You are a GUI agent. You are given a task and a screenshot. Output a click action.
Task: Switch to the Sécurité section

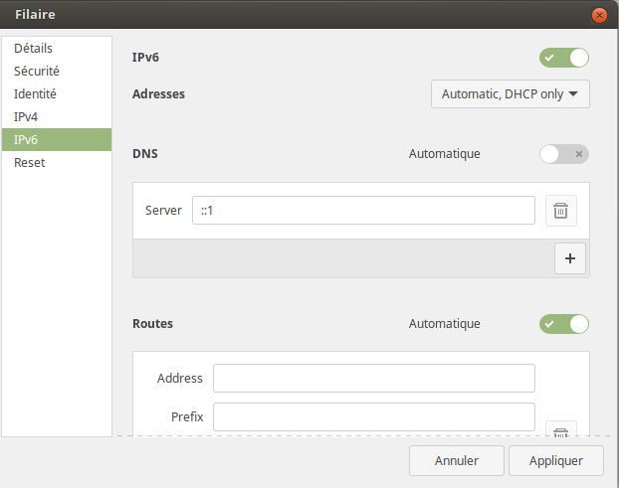coord(57,72)
